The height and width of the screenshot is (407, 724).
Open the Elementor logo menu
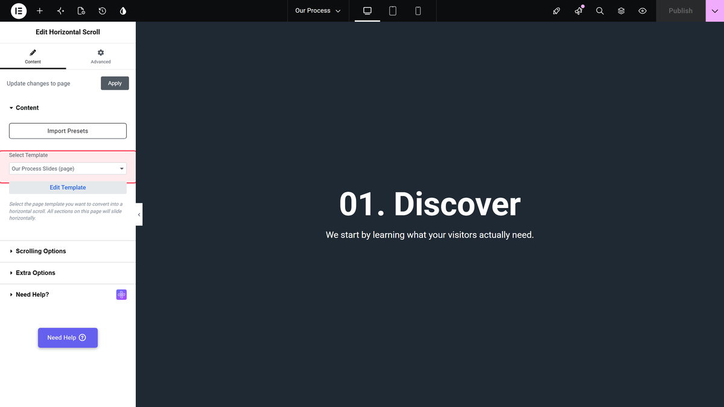(x=19, y=11)
